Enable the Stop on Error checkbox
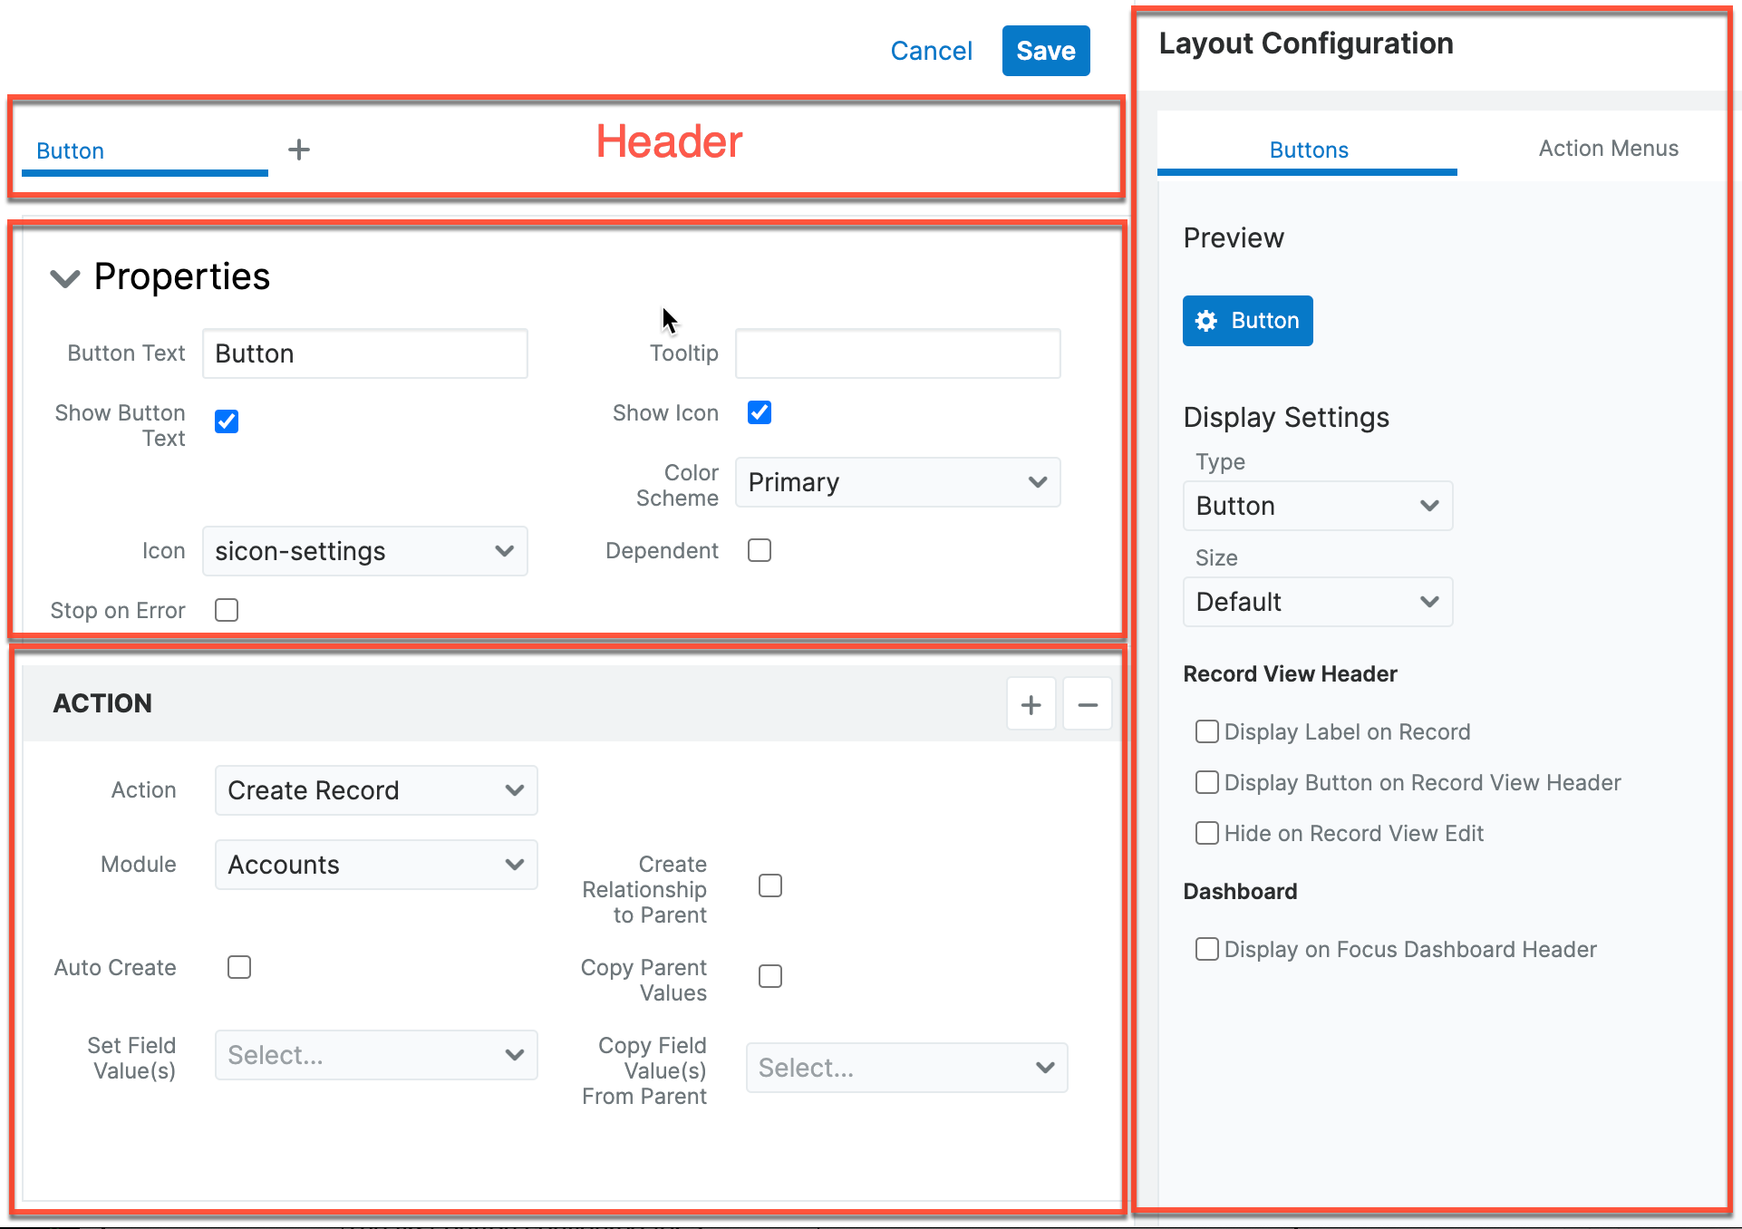The width and height of the screenshot is (1742, 1229). [x=227, y=610]
